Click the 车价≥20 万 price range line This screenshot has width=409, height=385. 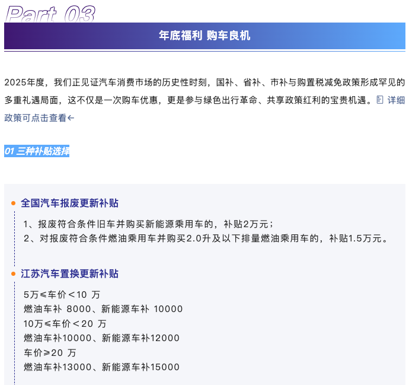click(50, 352)
